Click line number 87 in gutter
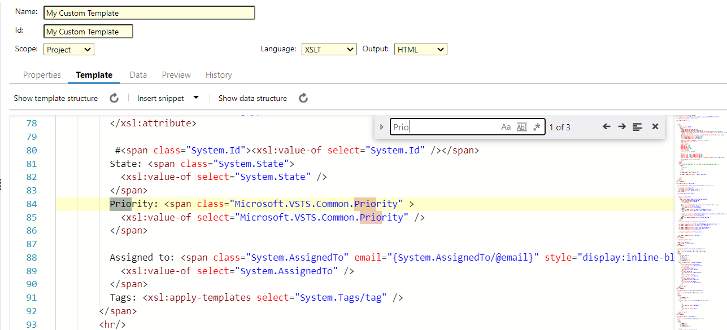 point(32,244)
